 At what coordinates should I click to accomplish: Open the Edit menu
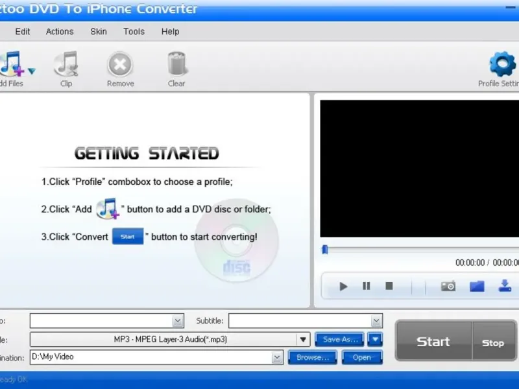(23, 31)
